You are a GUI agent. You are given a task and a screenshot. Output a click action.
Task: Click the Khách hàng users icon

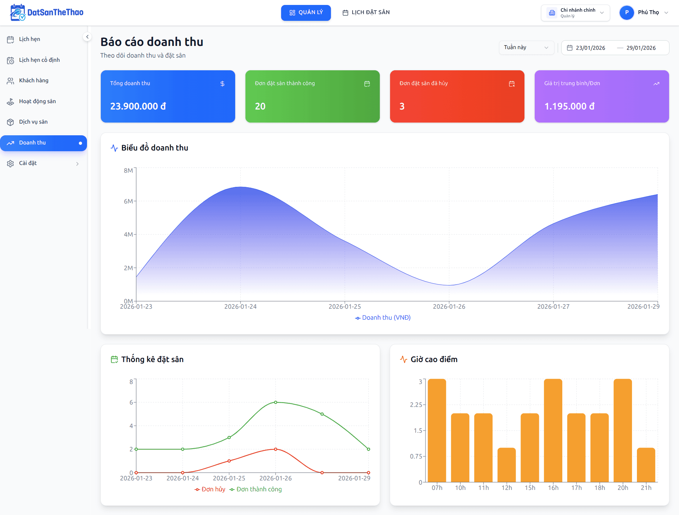11,81
